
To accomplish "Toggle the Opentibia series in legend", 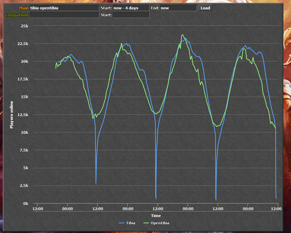I will (156, 223).
